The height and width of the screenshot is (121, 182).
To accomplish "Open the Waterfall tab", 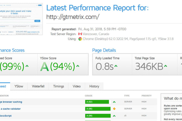I will click(x=38, y=86).
